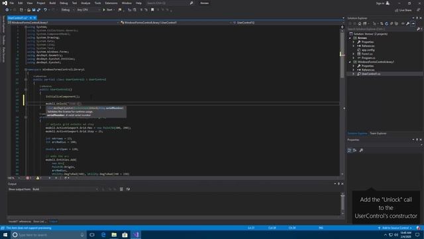The width and height of the screenshot is (424, 239).
Task: Click the Windows Start button
Action: click(x=5, y=234)
